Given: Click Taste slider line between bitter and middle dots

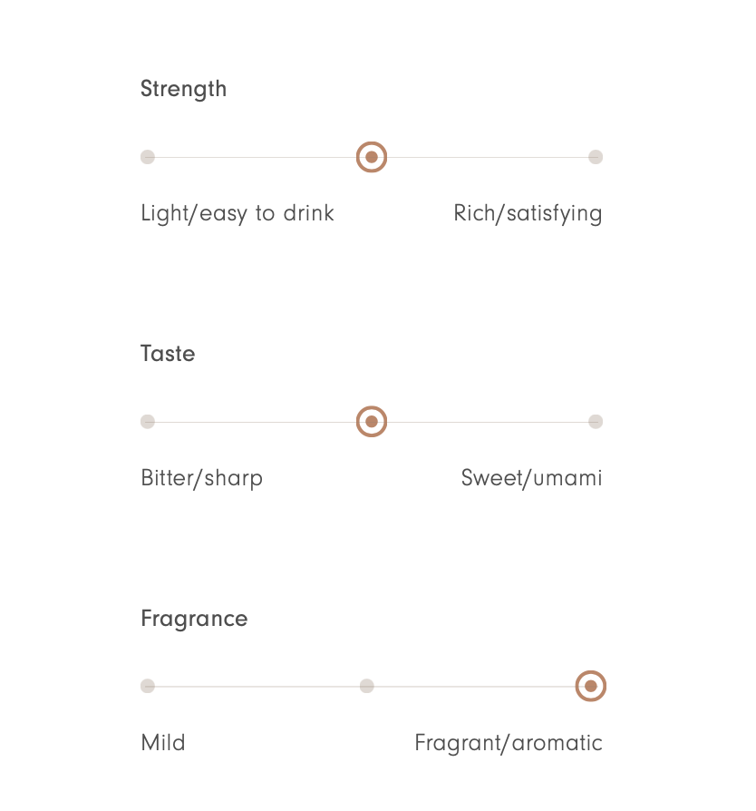Looking at the screenshot, I should [x=256, y=422].
